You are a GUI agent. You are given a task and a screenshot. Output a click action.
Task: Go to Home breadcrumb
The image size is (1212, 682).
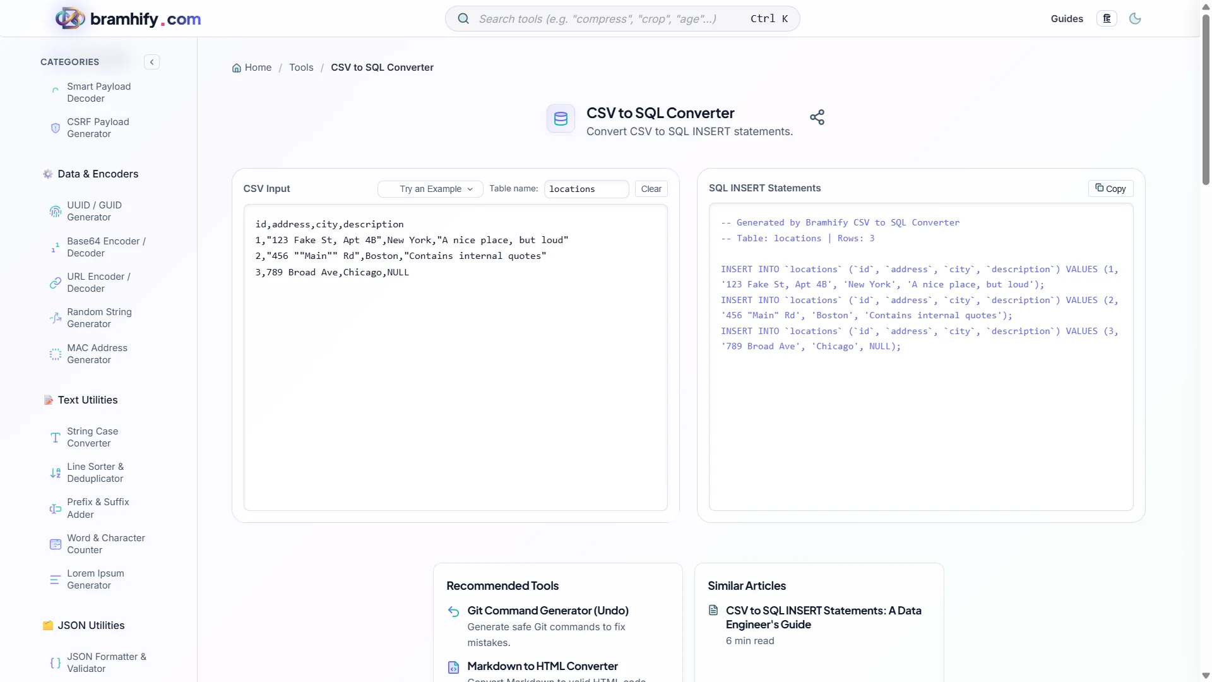coord(252,68)
